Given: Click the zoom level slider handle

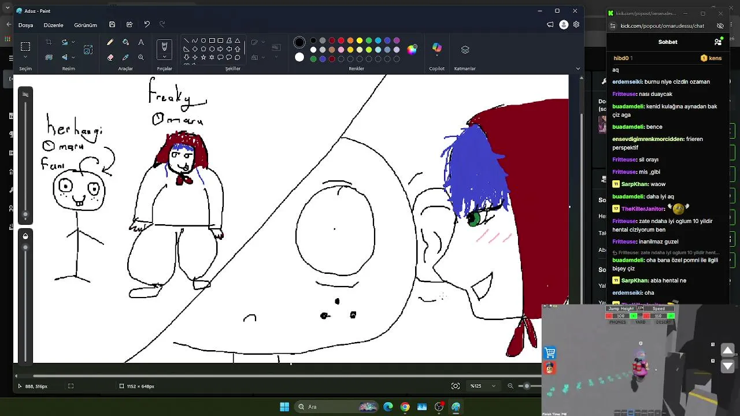Looking at the screenshot, I should (527, 386).
